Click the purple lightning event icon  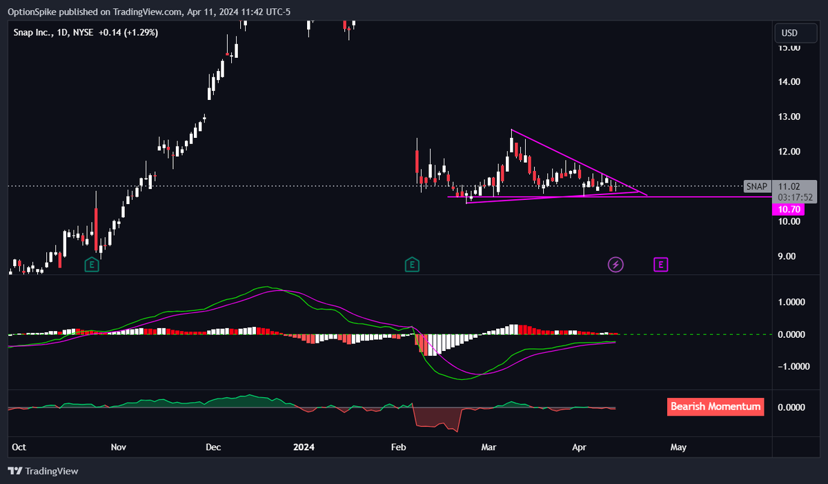pyautogui.click(x=615, y=264)
